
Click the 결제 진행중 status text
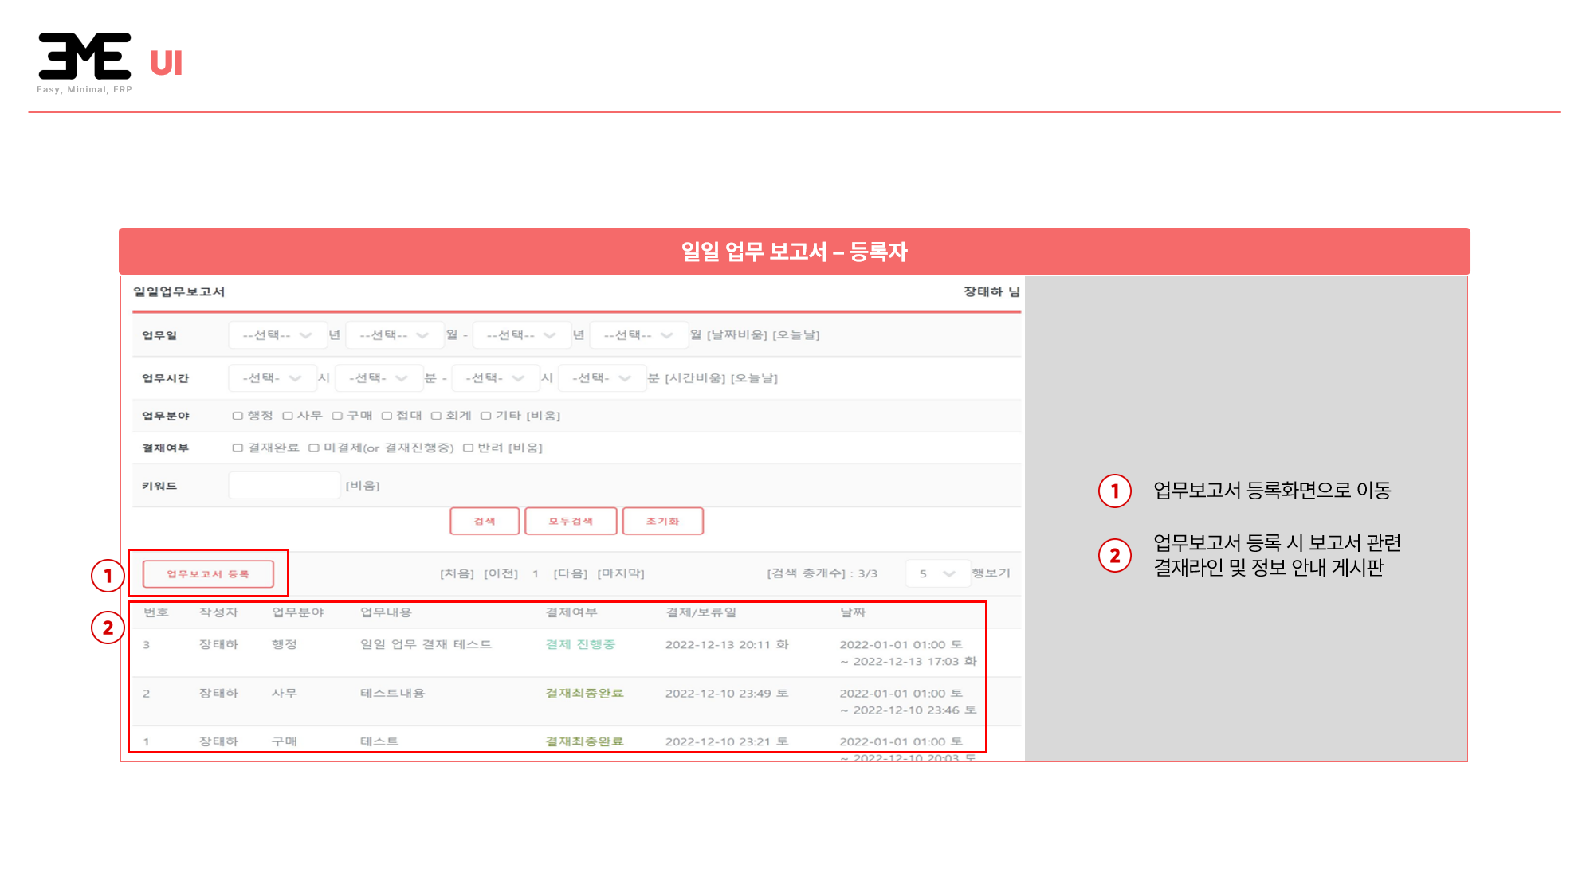[580, 644]
